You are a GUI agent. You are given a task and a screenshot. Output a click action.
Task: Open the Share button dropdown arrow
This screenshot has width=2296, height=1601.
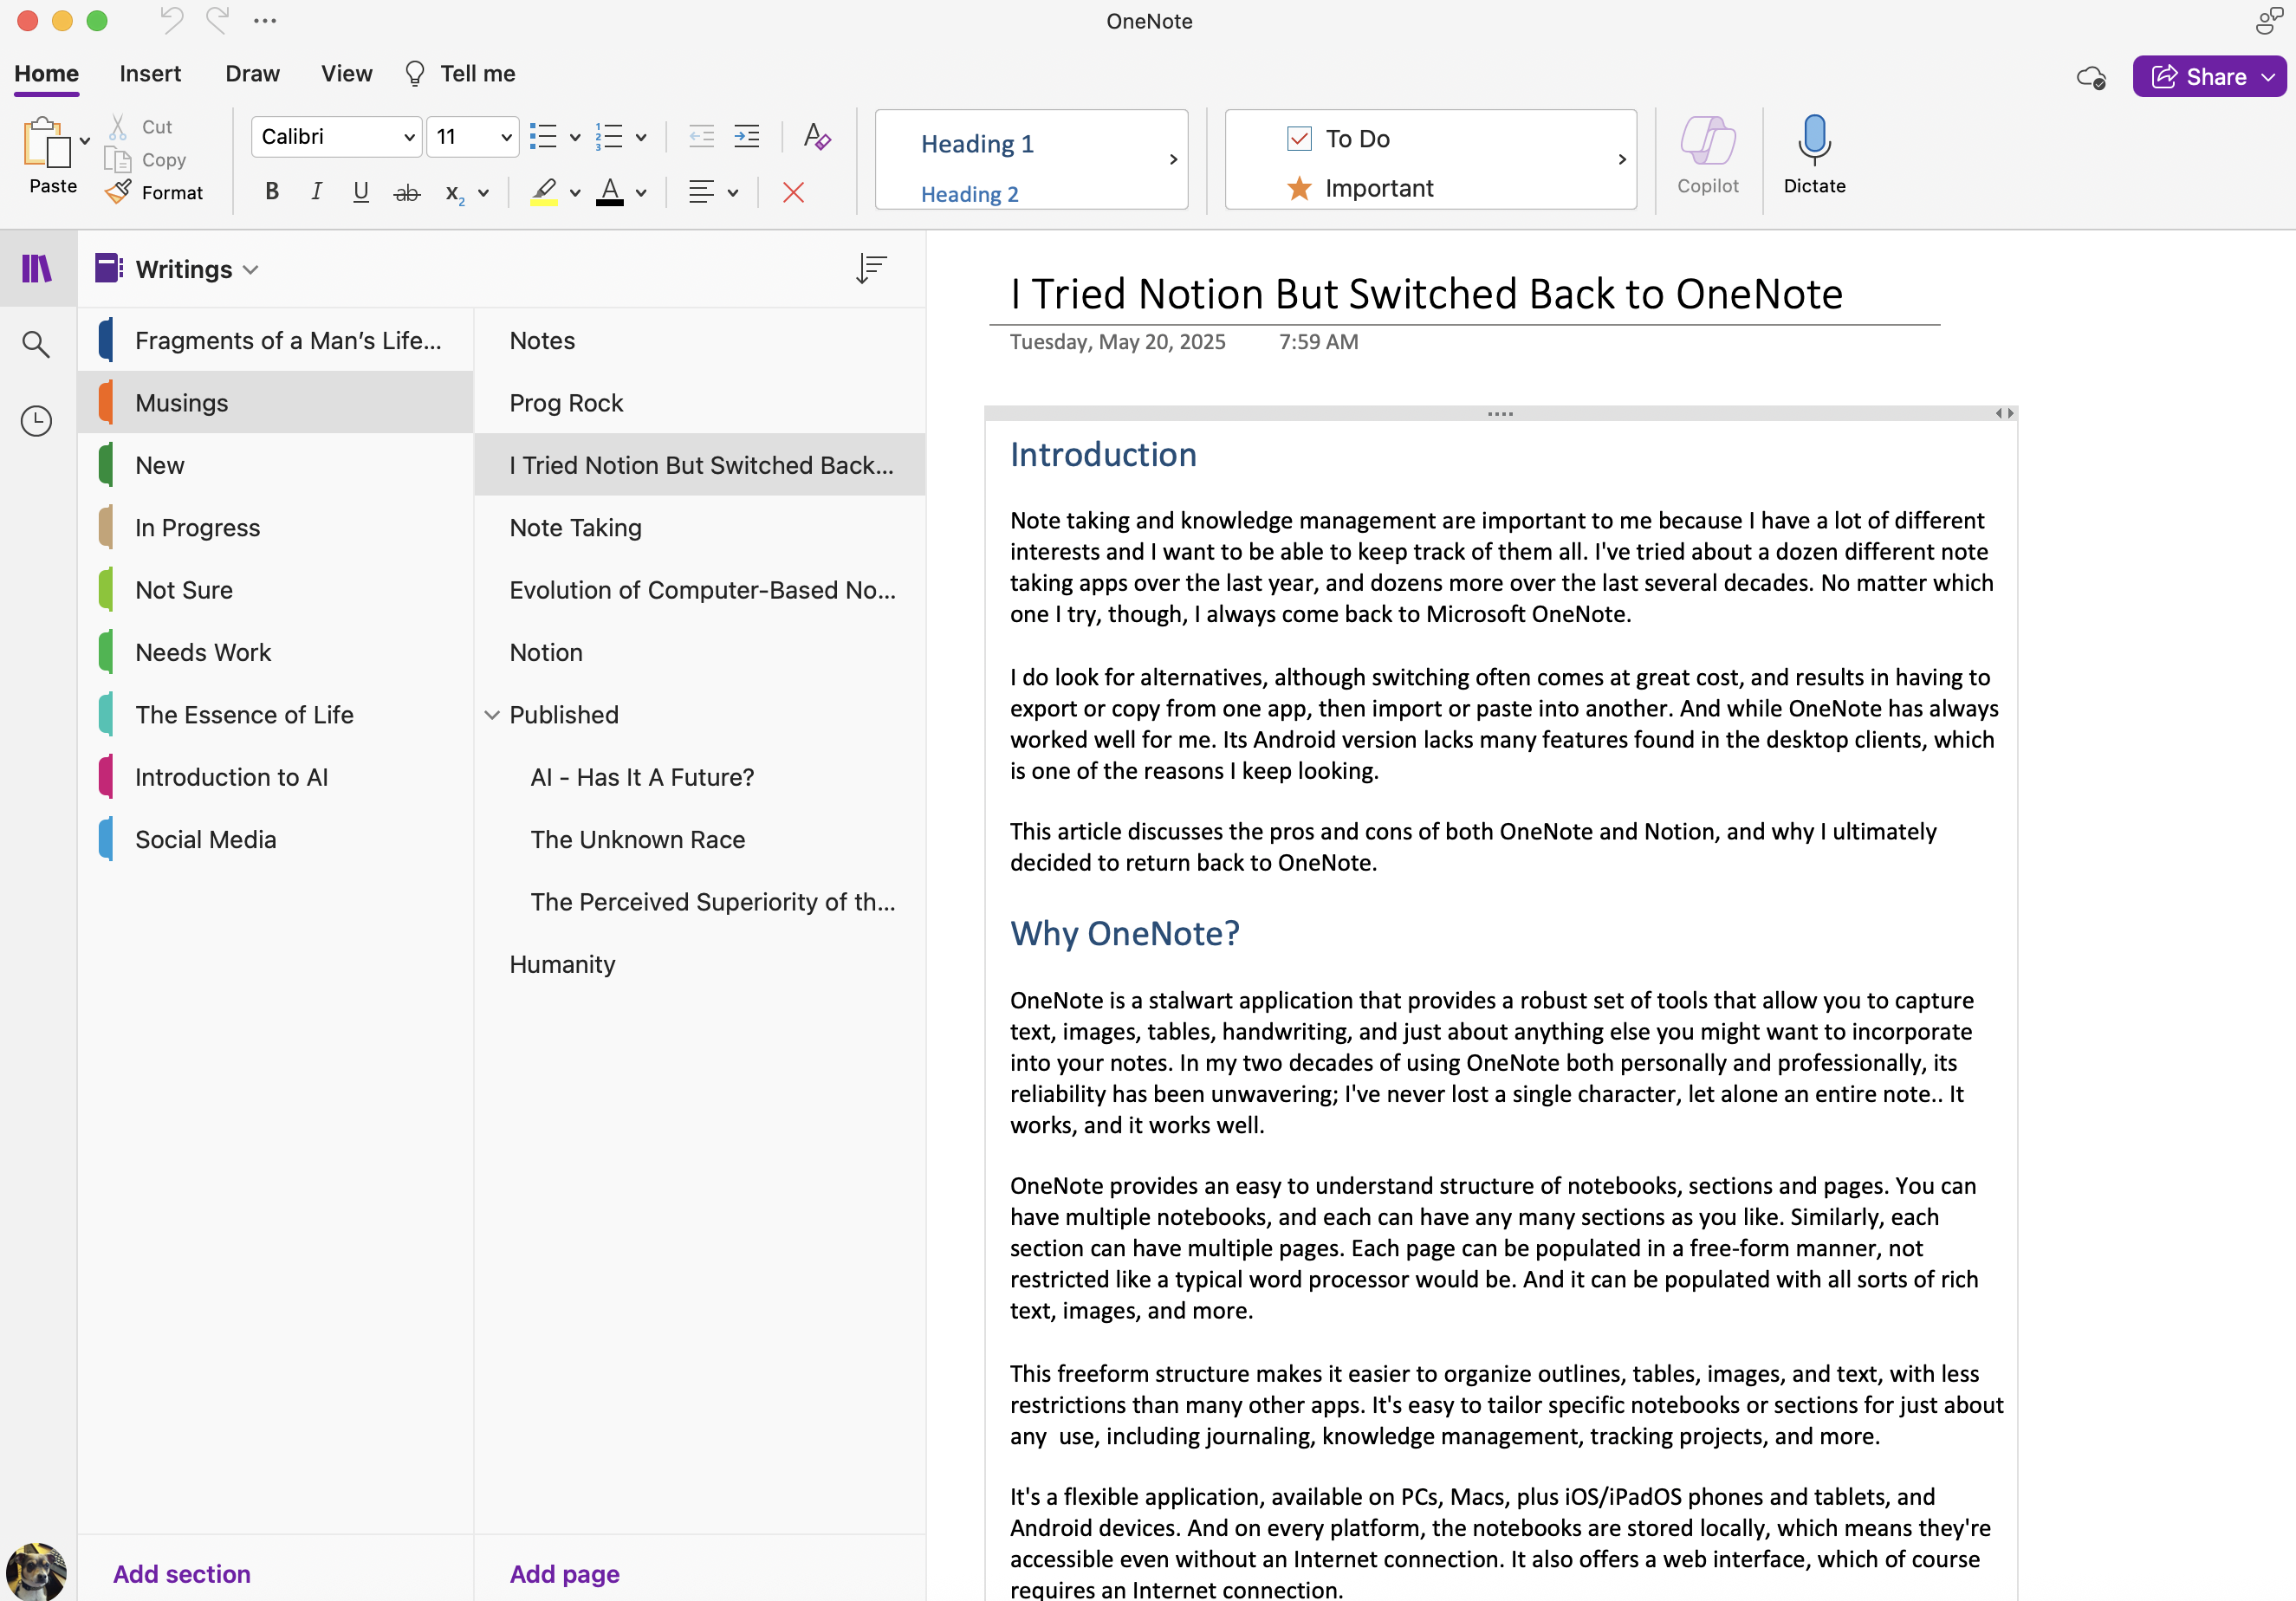(x=2268, y=77)
